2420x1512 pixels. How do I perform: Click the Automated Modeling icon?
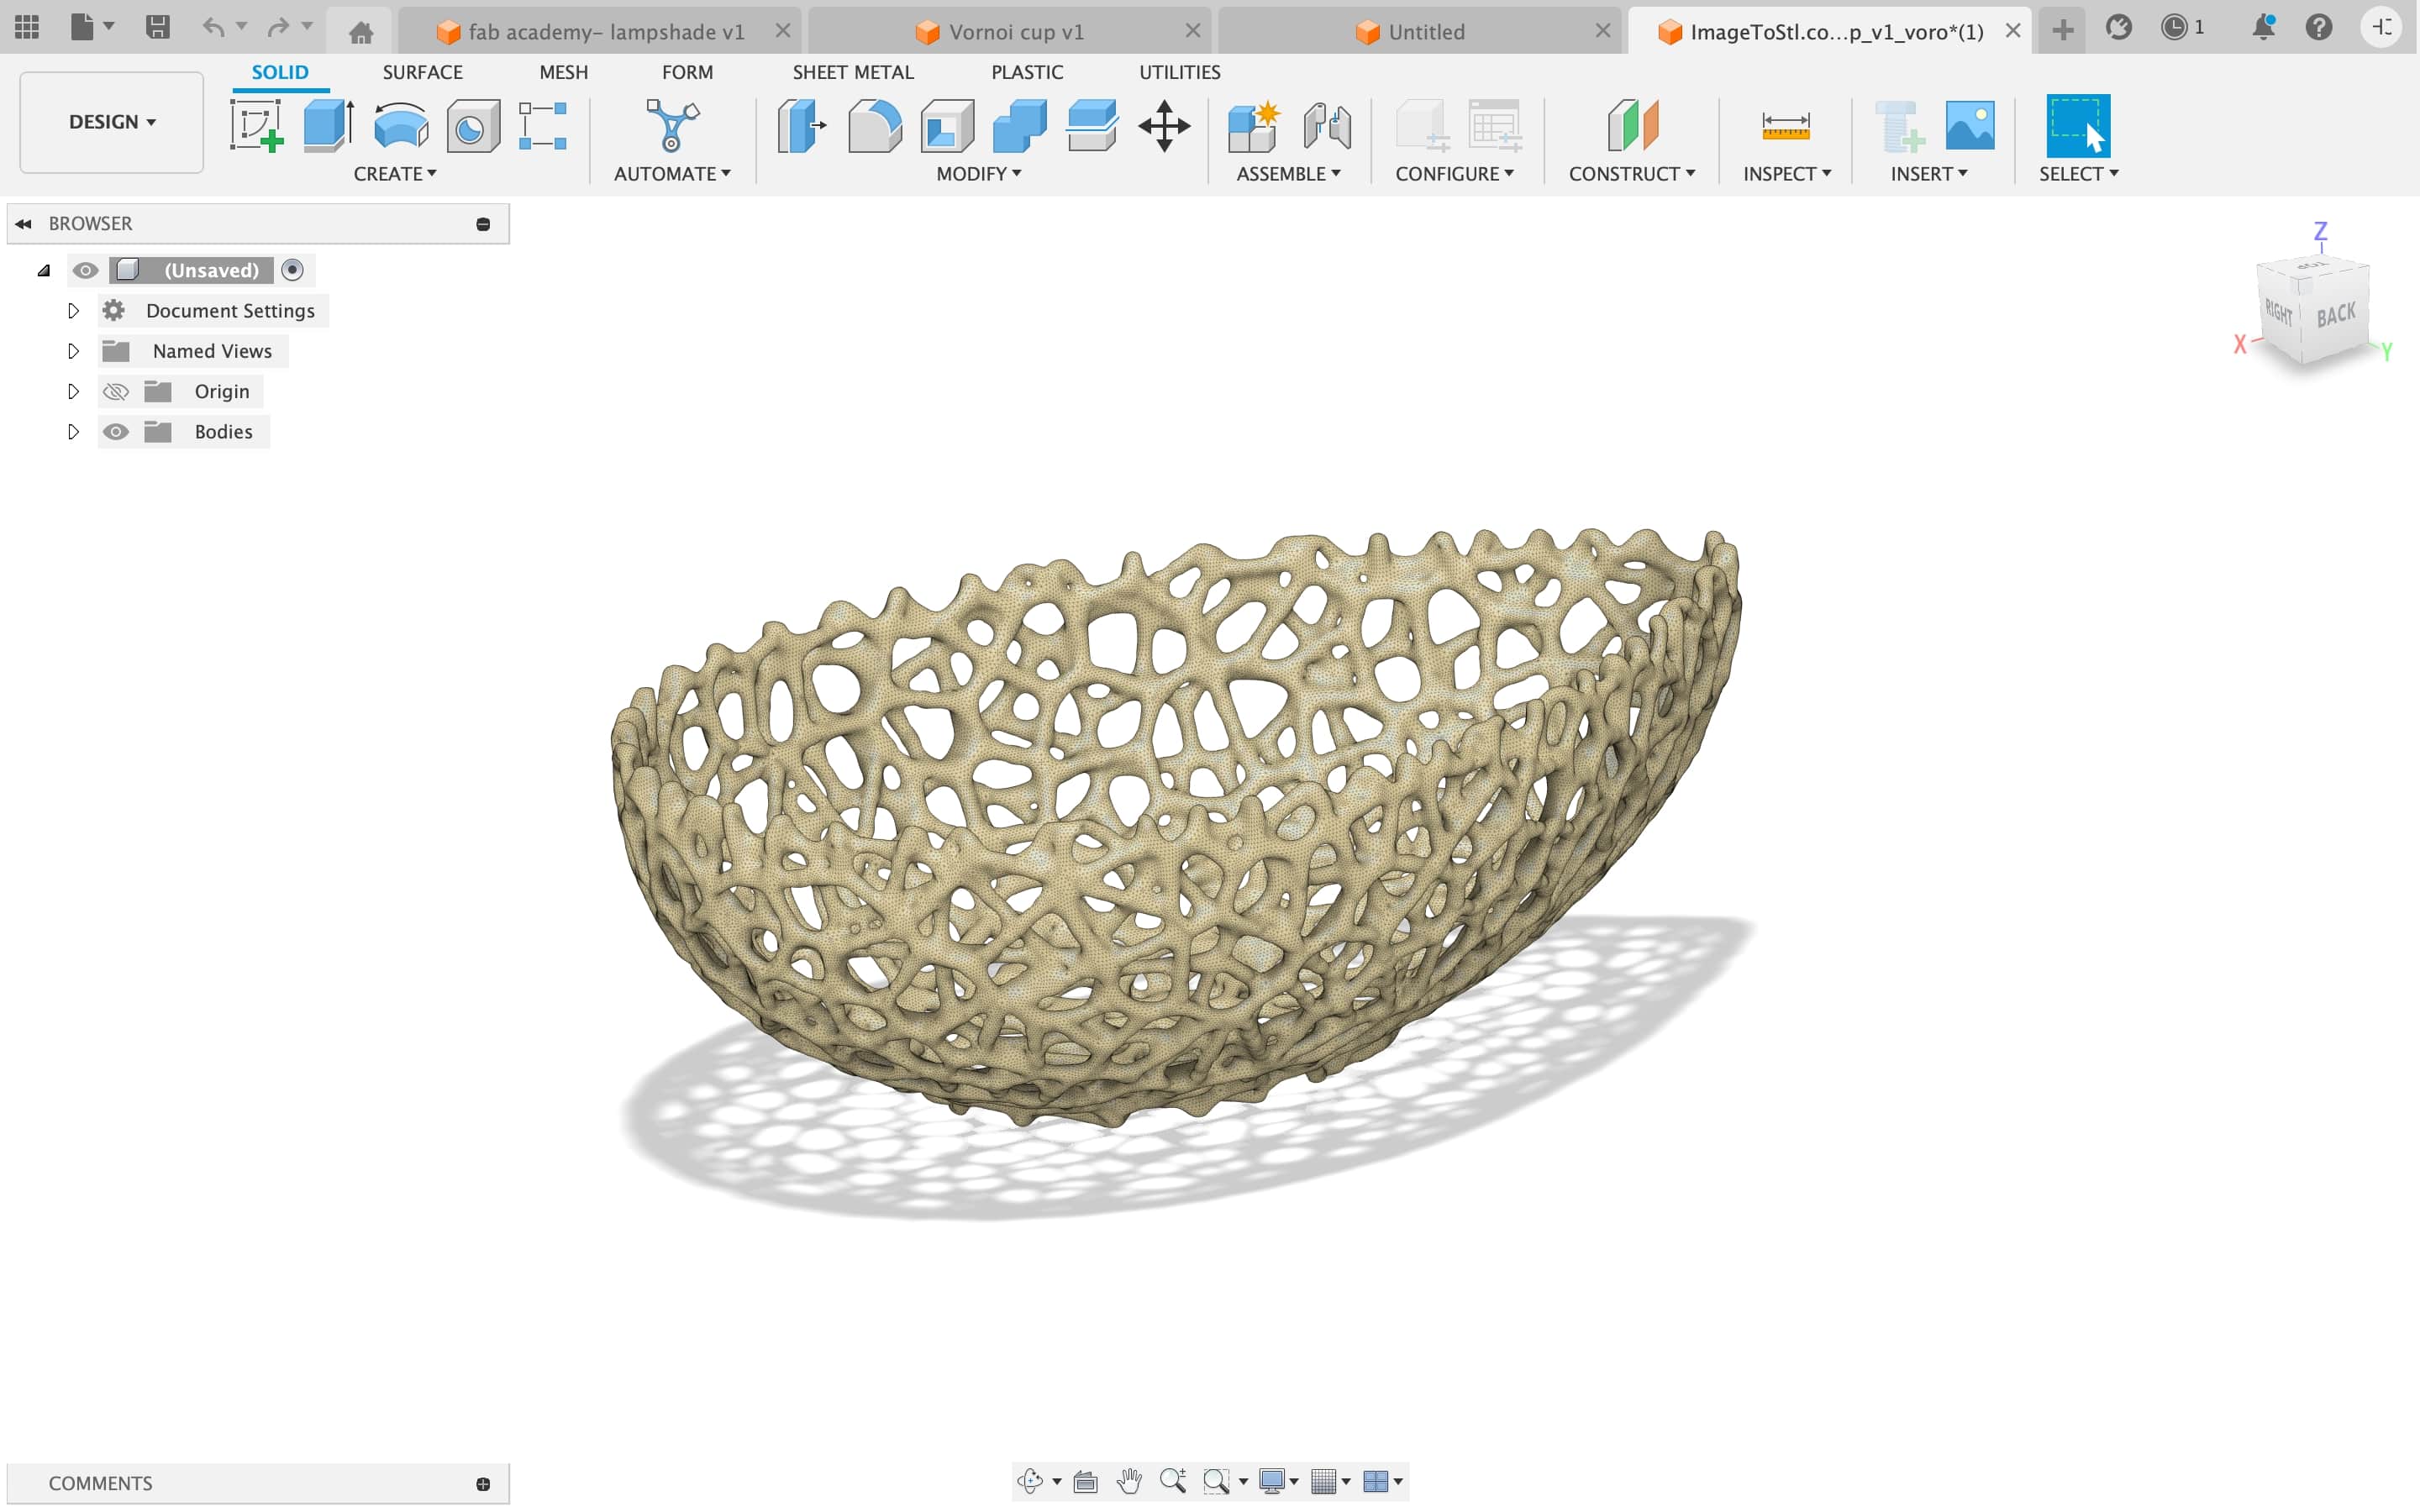click(x=672, y=126)
